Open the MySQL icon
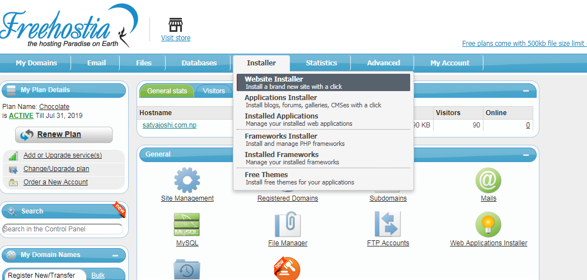The width and height of the screenshot is (587, 280). [187, 225]
